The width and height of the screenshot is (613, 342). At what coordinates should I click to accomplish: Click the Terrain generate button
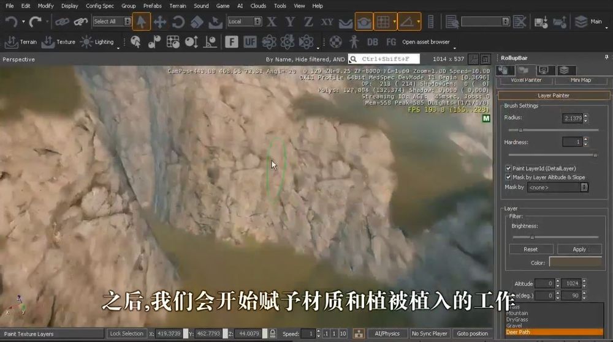[21, 42]
